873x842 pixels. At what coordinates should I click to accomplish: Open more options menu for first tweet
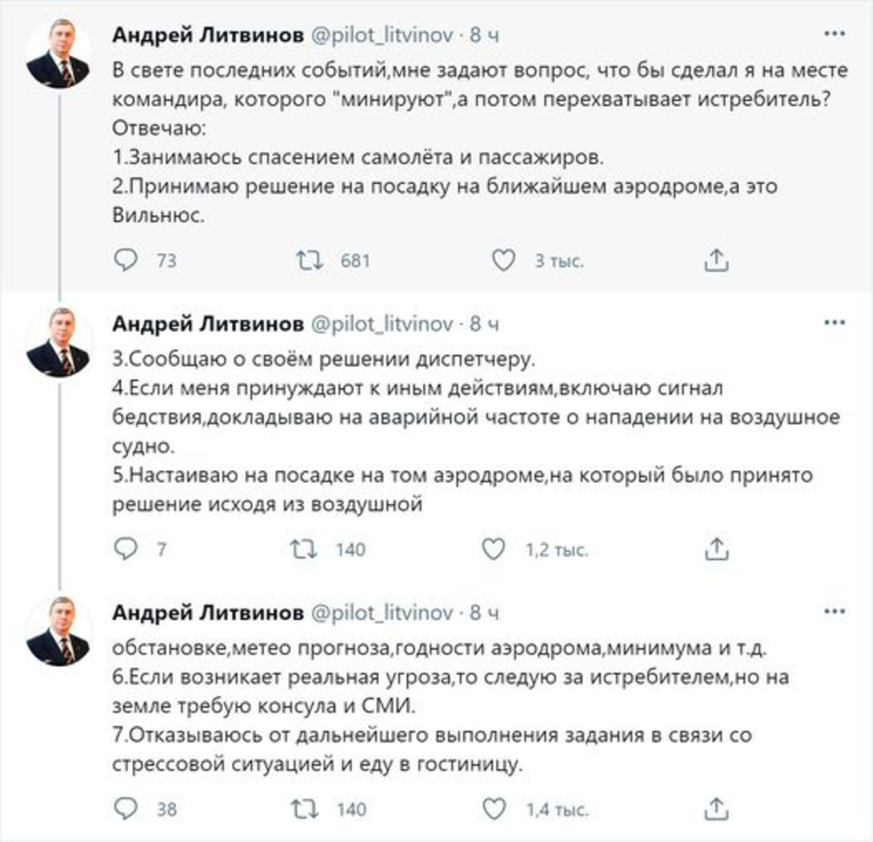click(835, 35)
